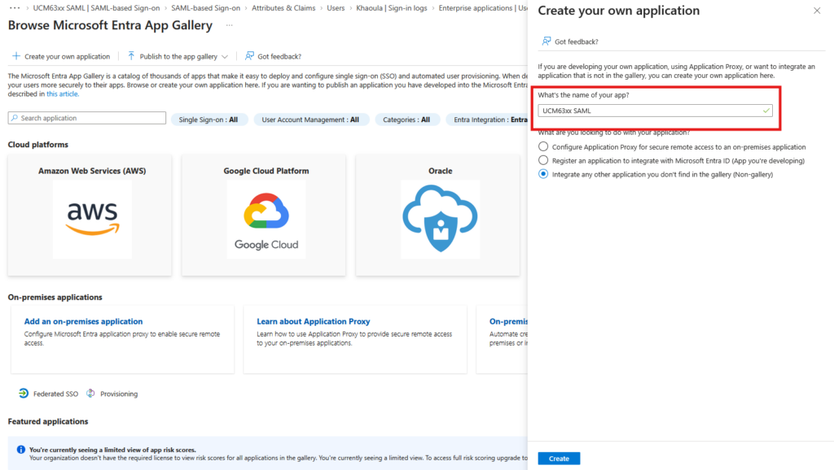The width and height of the screenshot is (834, 470).
Task: Click the app name field containing UCM63xx SAML
Action: (x=655, y=111)
